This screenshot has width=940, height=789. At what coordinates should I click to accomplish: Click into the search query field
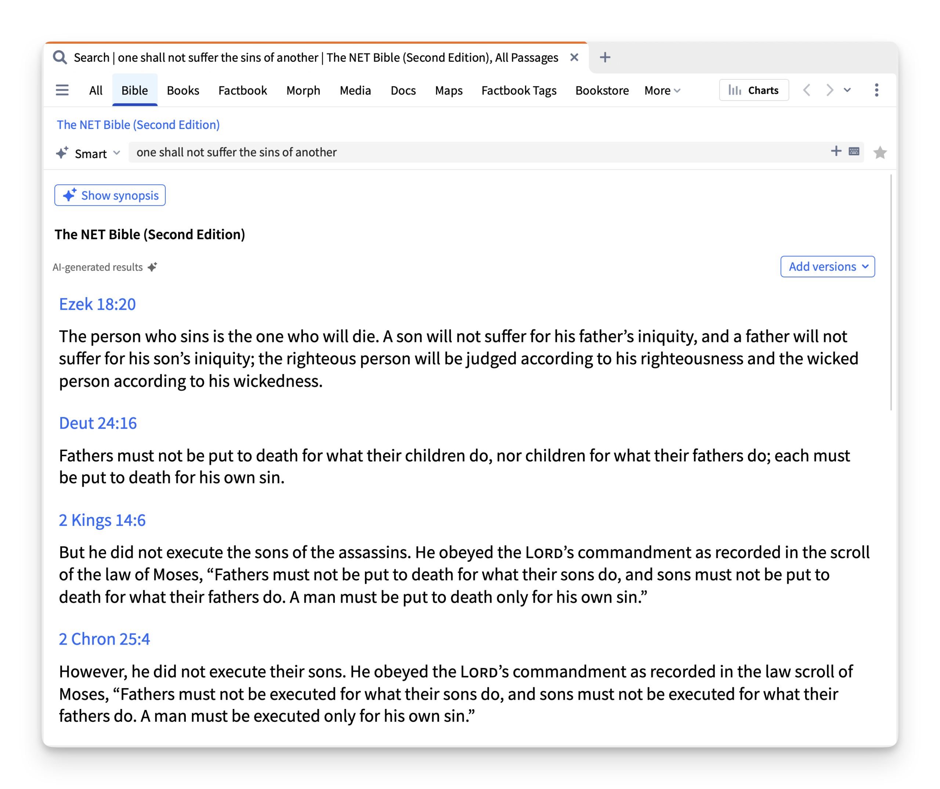pyautogui.click(x=479, y=152)
